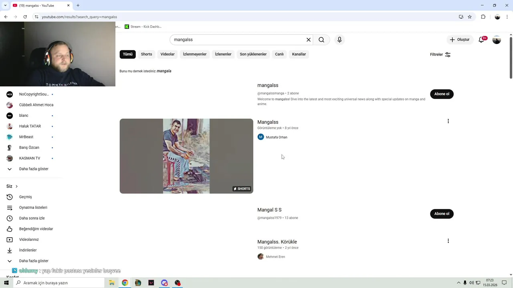
Task: Open the Mangalss. Körükle video title
Action: tap(277, 242)
